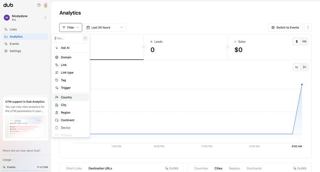
Task: Click the chevron arrow before Sales
Action: pos(227,47)
